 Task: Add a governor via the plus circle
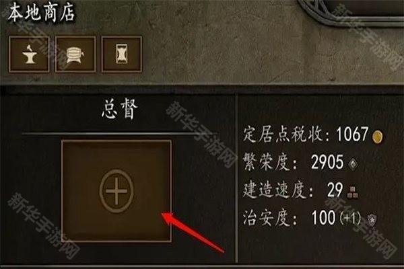click(x=116, y=191)
